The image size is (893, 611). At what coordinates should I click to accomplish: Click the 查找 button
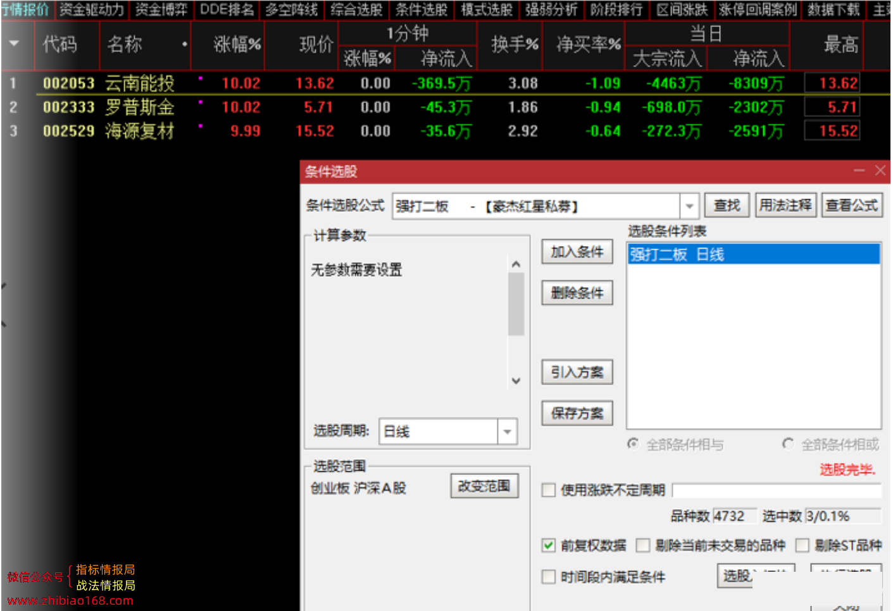[x=727, y=206]
